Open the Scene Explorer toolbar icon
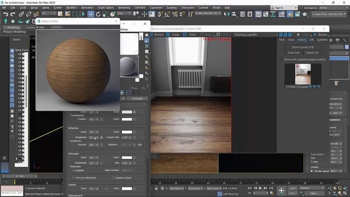The width and height of the screenshot is (350, 197). click(x=242, y=14)
